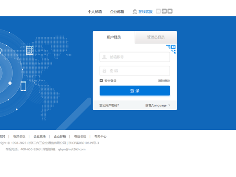Open the 在线客服 link
This screenshot has width=236, height=177.
145,11
